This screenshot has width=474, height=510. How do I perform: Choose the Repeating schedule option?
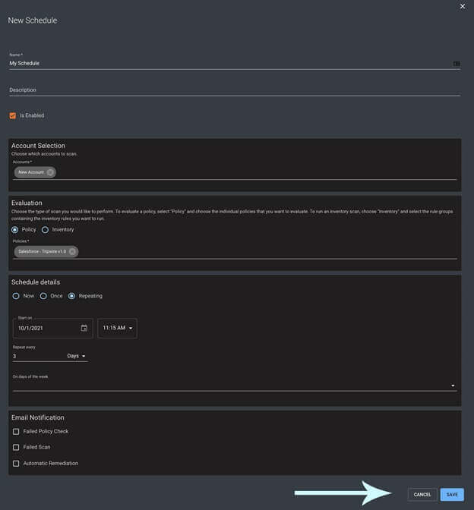(71, 296)
